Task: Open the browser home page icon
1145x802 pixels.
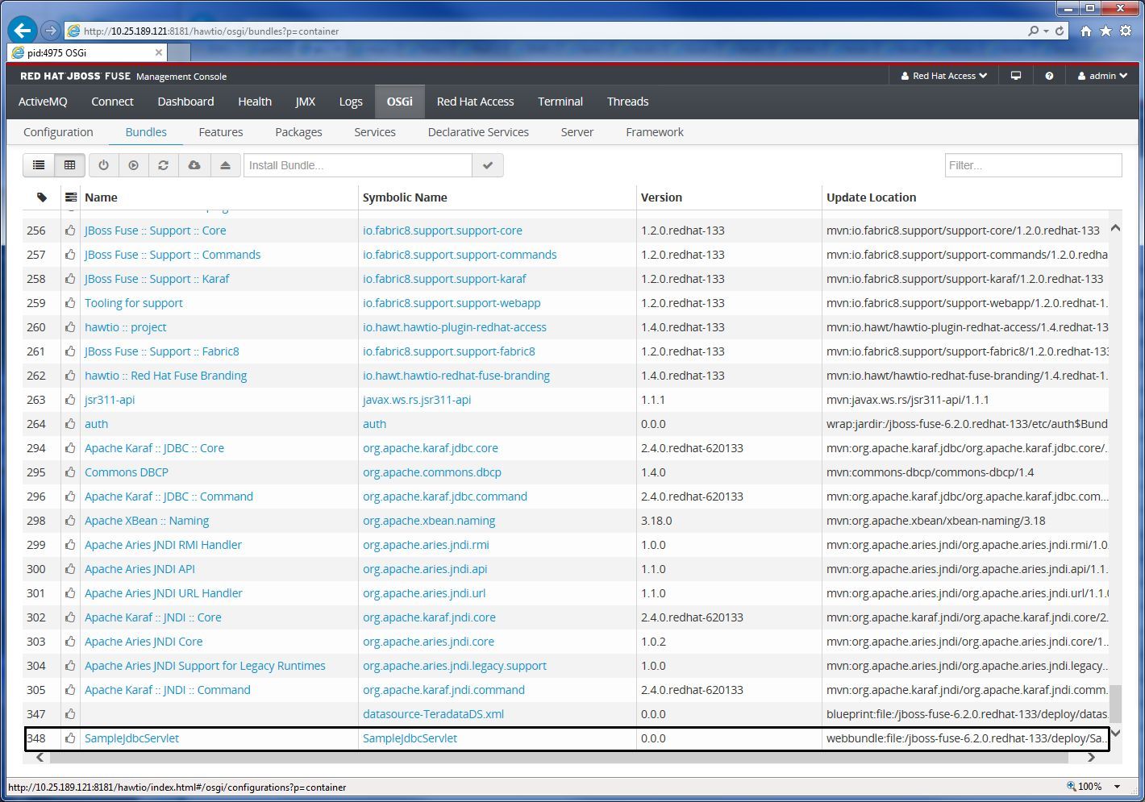Action: [1086, 31]
